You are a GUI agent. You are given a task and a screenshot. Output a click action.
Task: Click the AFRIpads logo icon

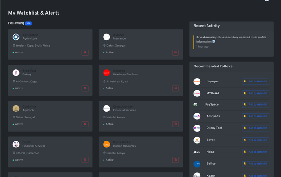(x=197, y=116)
